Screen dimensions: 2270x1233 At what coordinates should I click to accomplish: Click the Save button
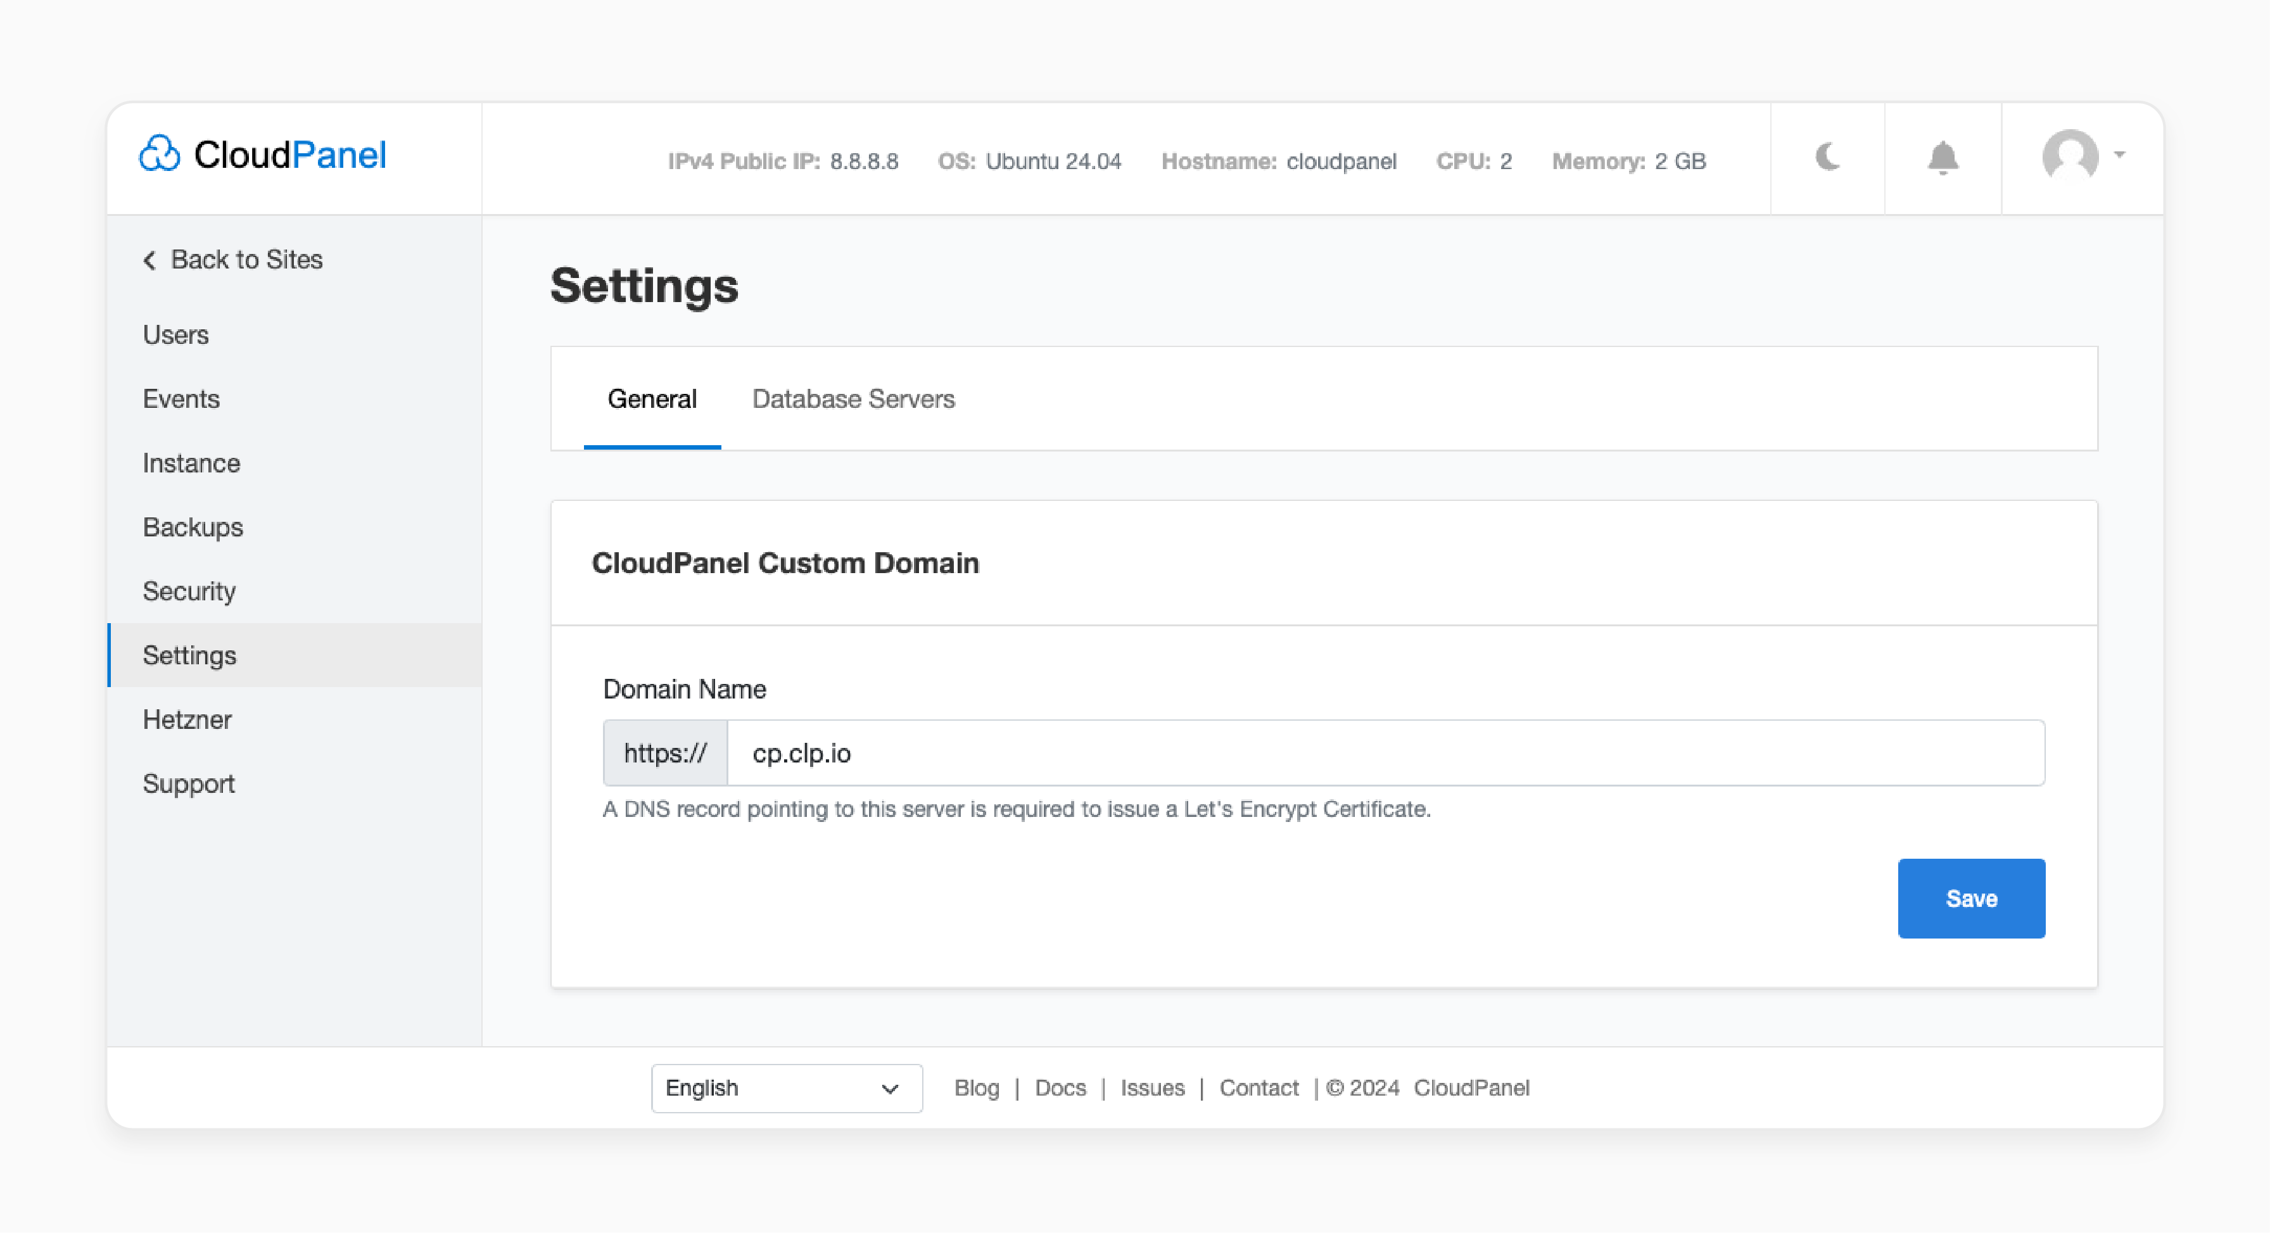pyautogui.click(x=1971, y=898)
